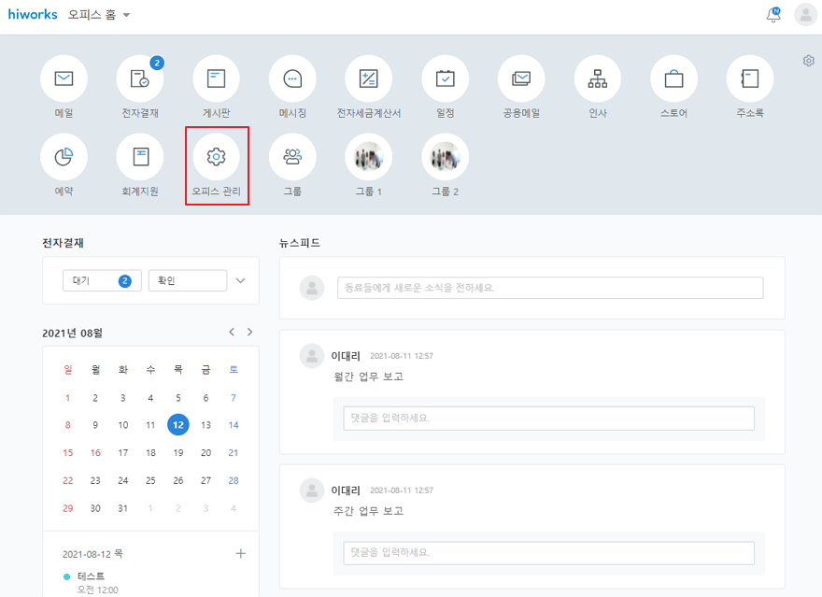The width and height of the screenshot is (822, 597).
Task: Open the 스토어 store icon
Action: (x=673, y=79)
